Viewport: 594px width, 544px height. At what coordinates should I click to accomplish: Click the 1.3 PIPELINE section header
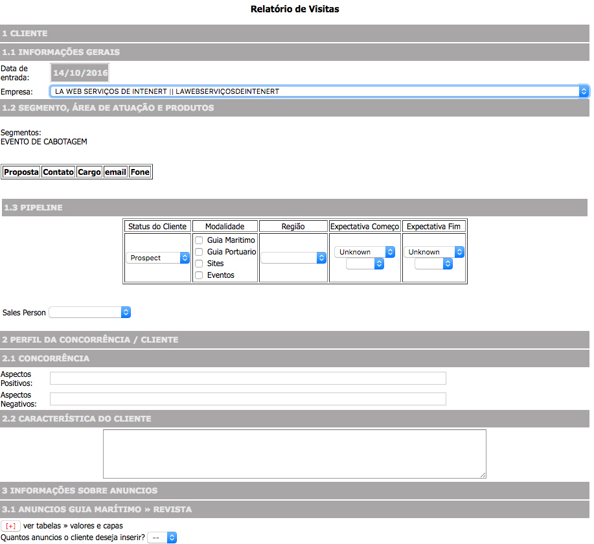click(x=295, y=208)
